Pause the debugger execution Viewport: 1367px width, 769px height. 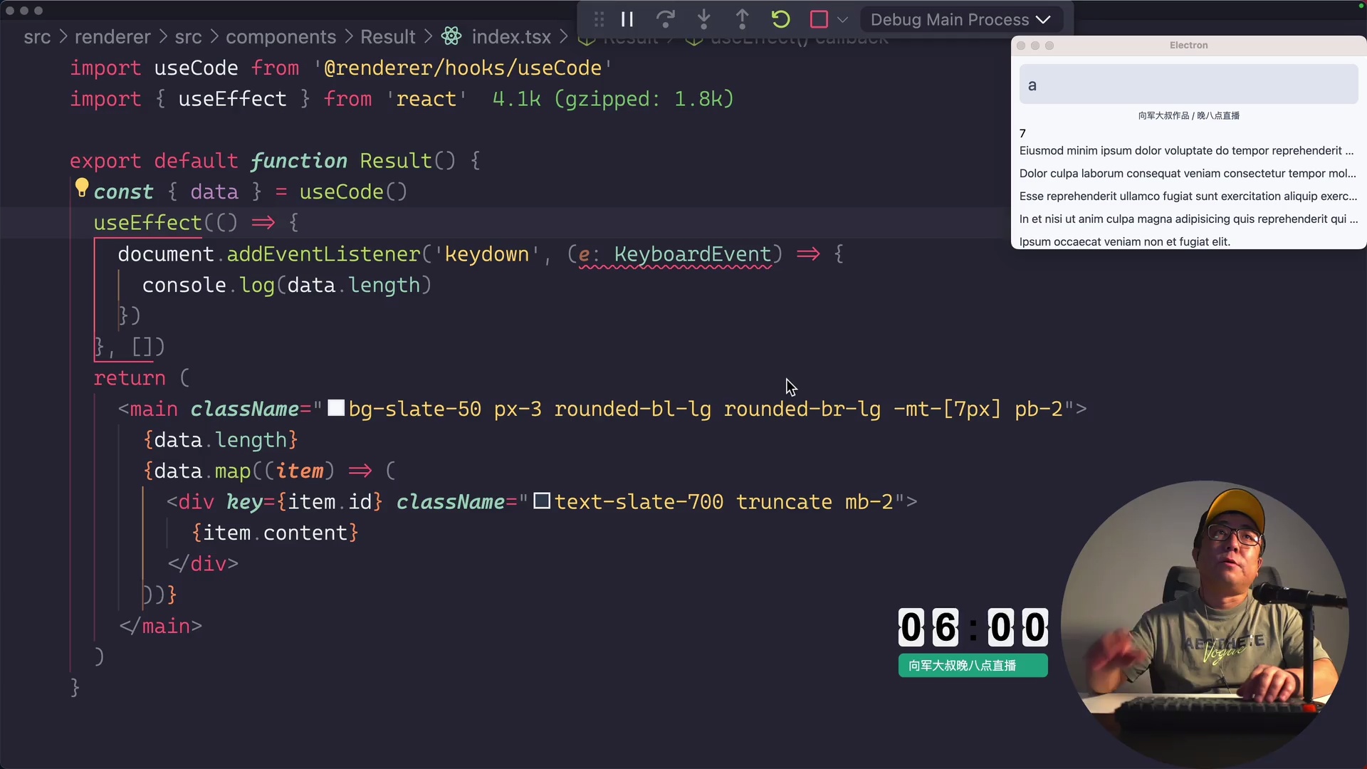coord(627,19)
